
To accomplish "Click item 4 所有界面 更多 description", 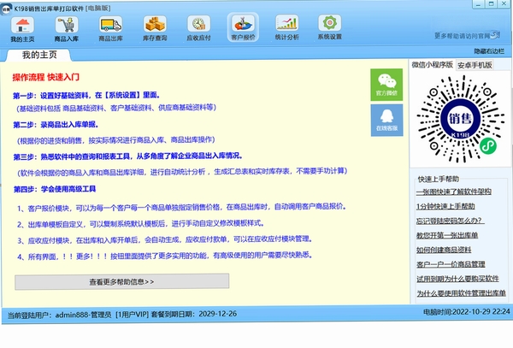I will 164,256.
